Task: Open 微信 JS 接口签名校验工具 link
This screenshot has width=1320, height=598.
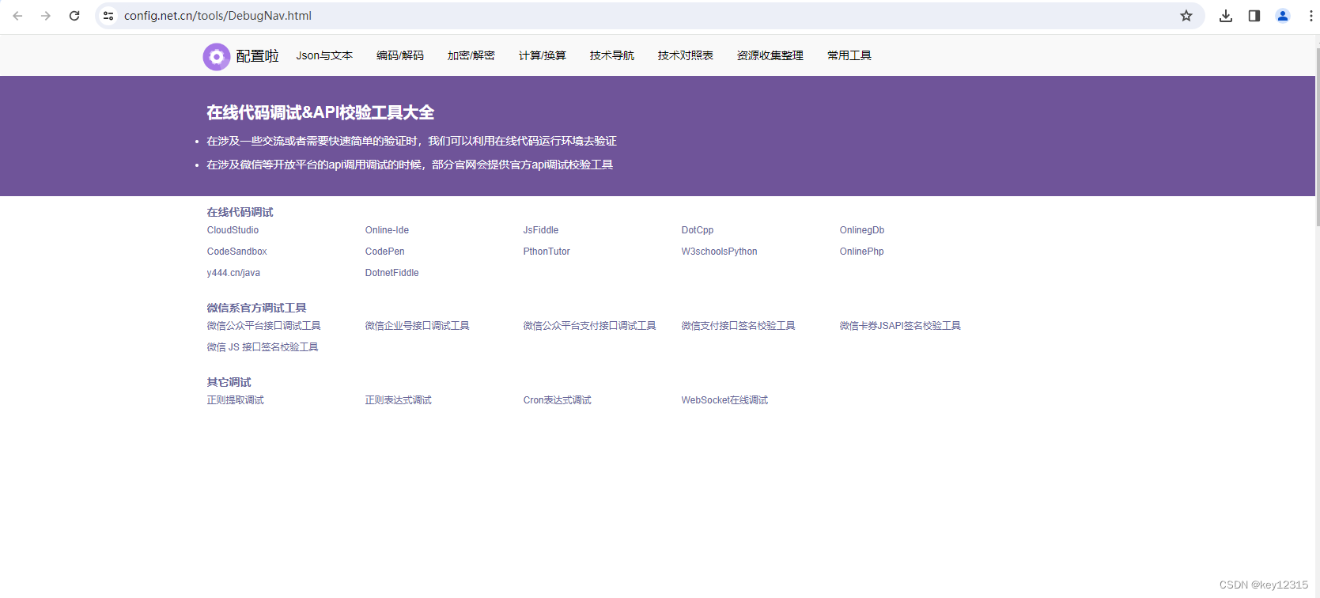Action: (263, 347)
